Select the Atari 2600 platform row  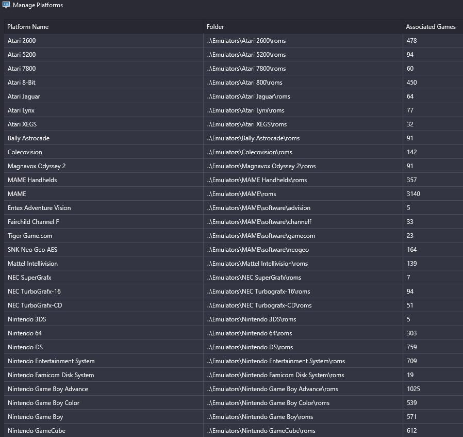coord(234,40)
